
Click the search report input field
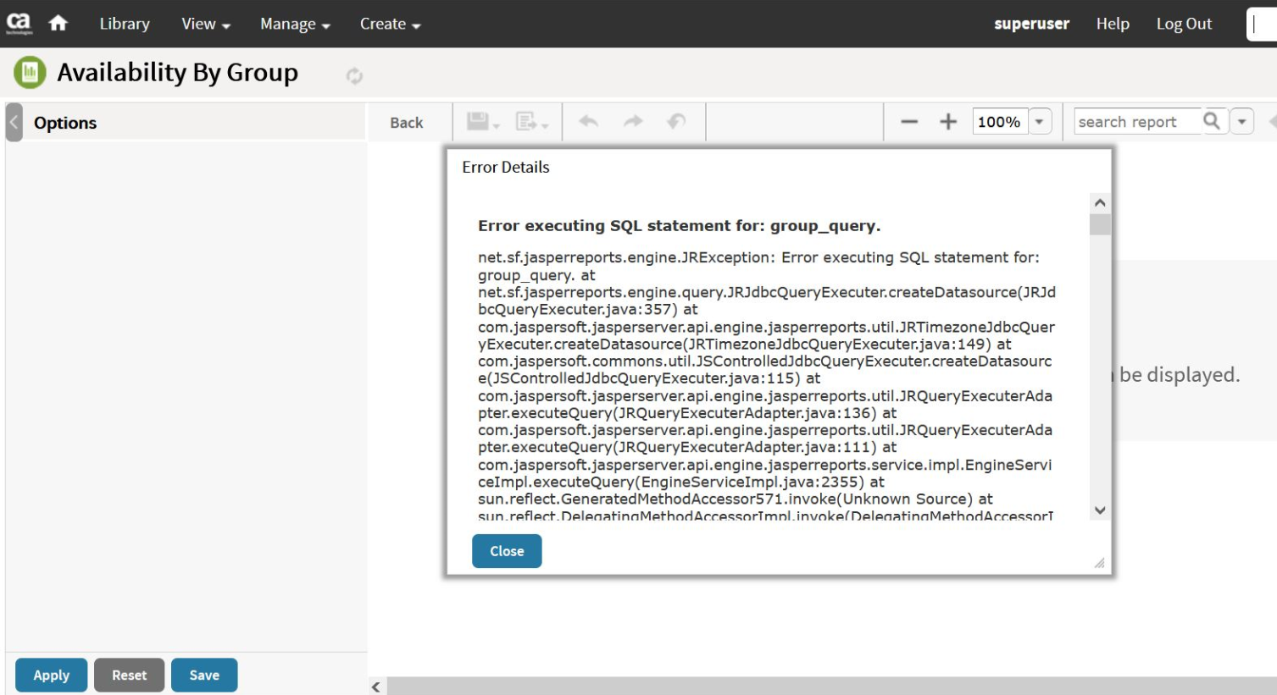click(x=1136, y=122)
